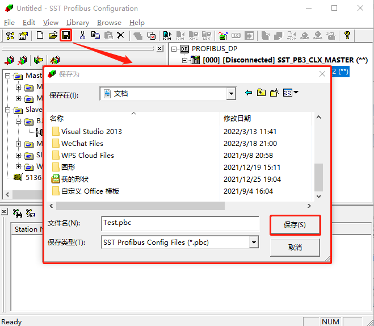Viewport: 374px width, 326px height.
Task: Click the Open file toolbar icon
Action: [53, 35]
